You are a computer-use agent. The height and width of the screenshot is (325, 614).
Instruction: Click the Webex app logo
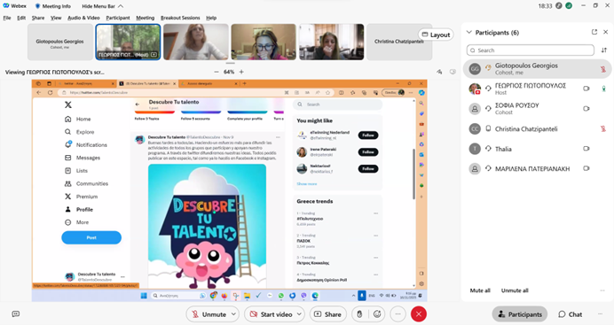(x=6, y=6)
